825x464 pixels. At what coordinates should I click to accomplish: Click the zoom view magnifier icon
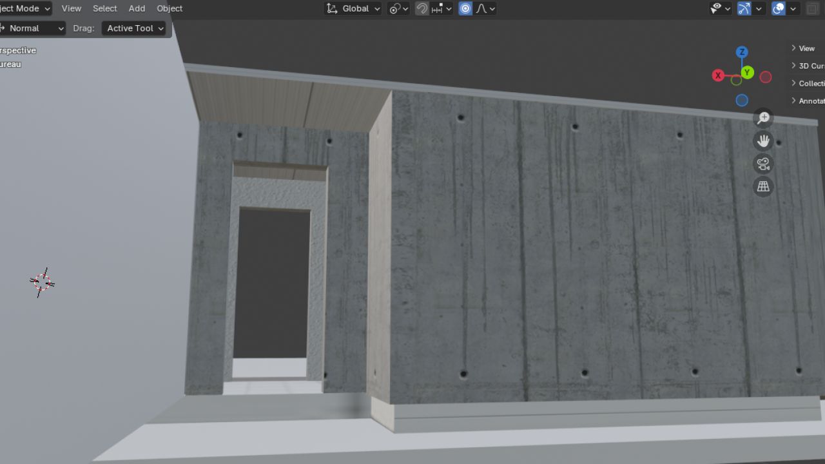pos(763,118)
